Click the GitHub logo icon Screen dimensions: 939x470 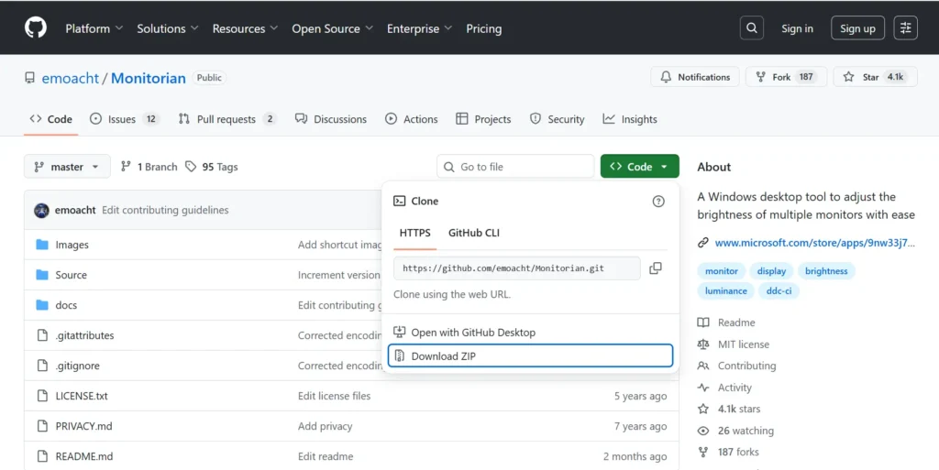point(35,27)
